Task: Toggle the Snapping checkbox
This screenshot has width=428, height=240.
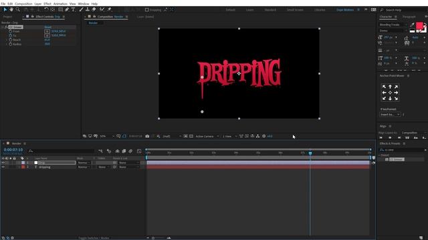Action: pyautogui.click(x=147, y=10)
